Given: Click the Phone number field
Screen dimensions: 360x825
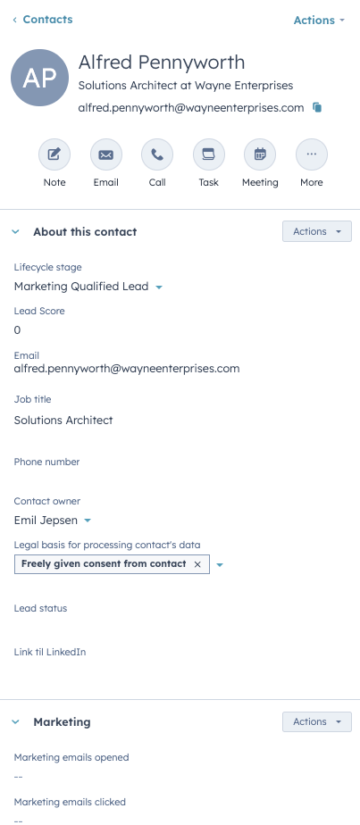Looking at the screenshot, I should point(179,471).
